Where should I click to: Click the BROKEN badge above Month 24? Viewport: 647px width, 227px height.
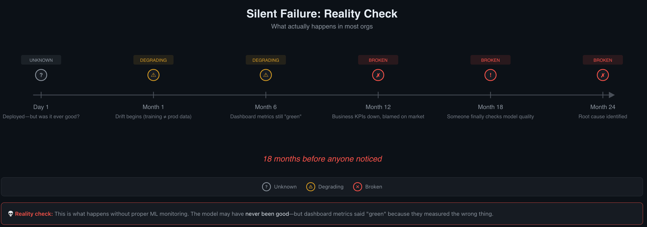[603, 60]
